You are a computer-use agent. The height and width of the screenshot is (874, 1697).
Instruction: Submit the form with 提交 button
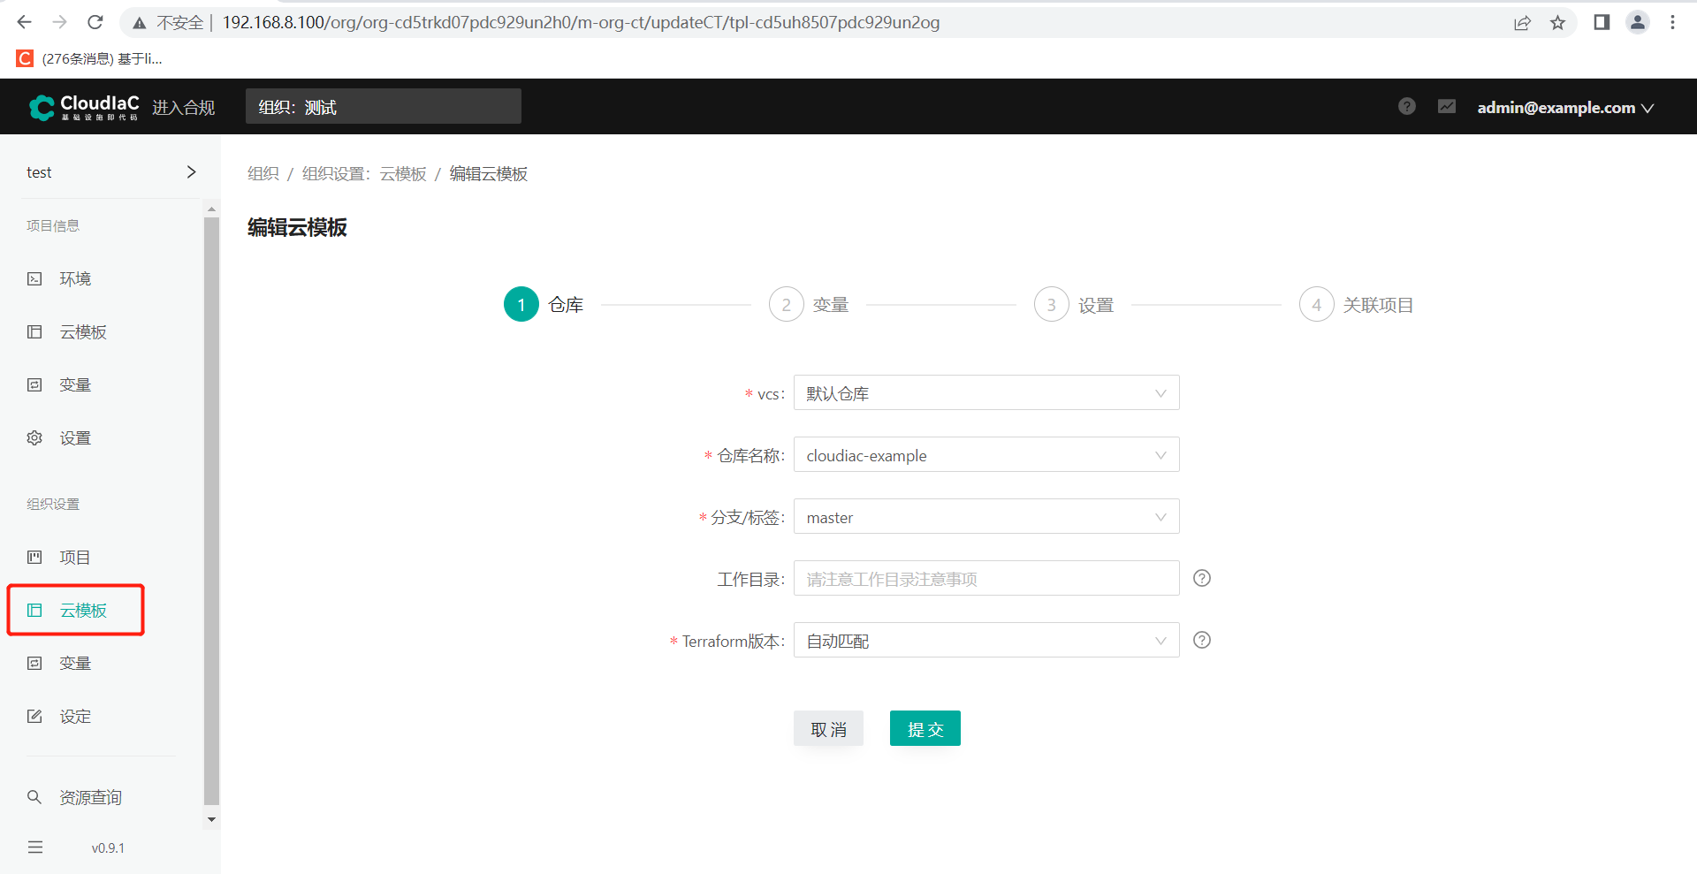point(925,728)
